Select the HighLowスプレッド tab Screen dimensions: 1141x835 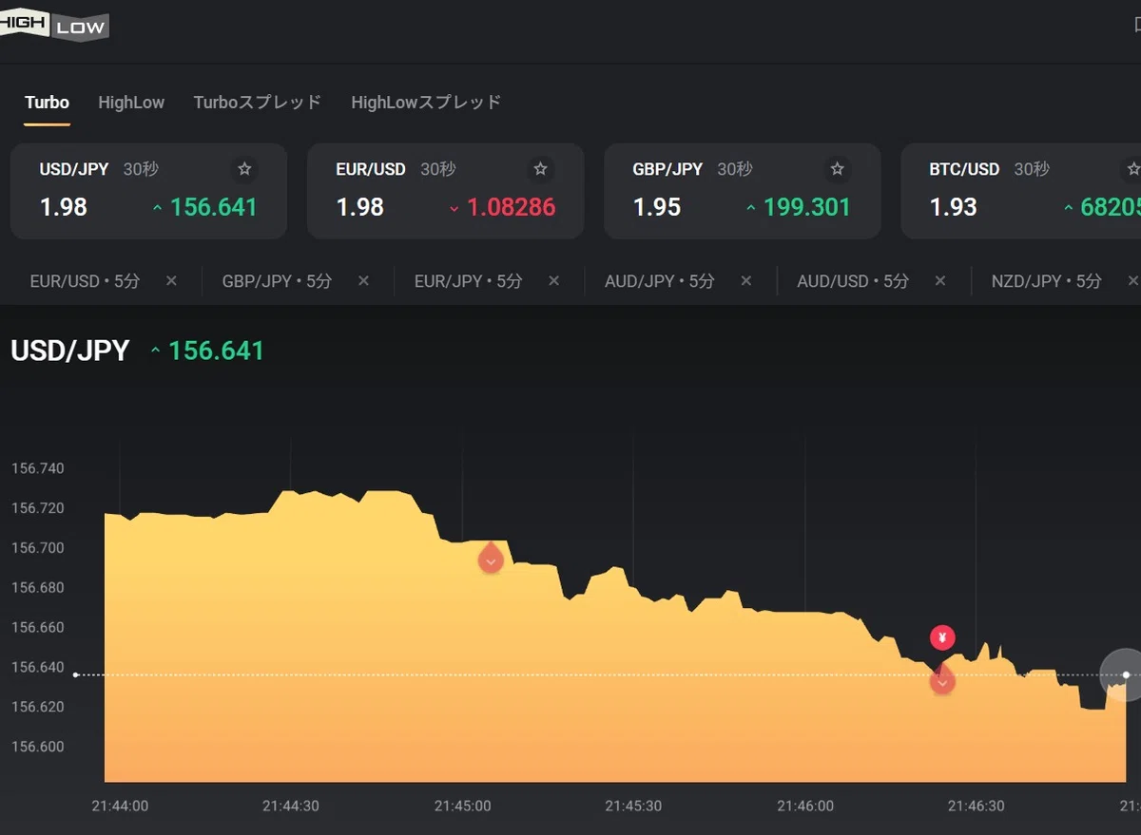(426, 103)
